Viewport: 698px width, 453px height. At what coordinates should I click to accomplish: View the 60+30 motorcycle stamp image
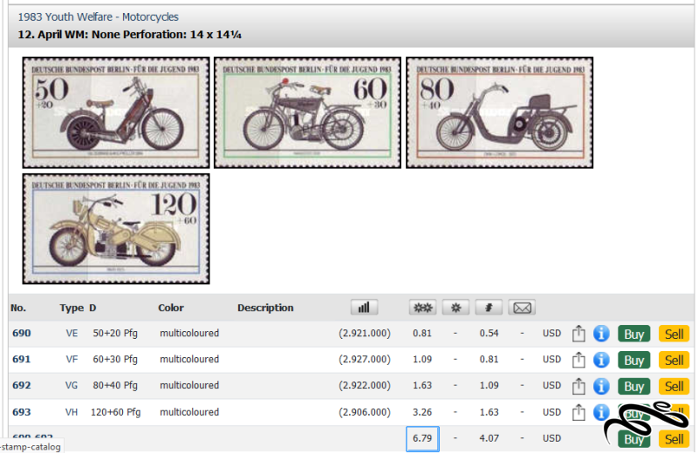point(308,112)
